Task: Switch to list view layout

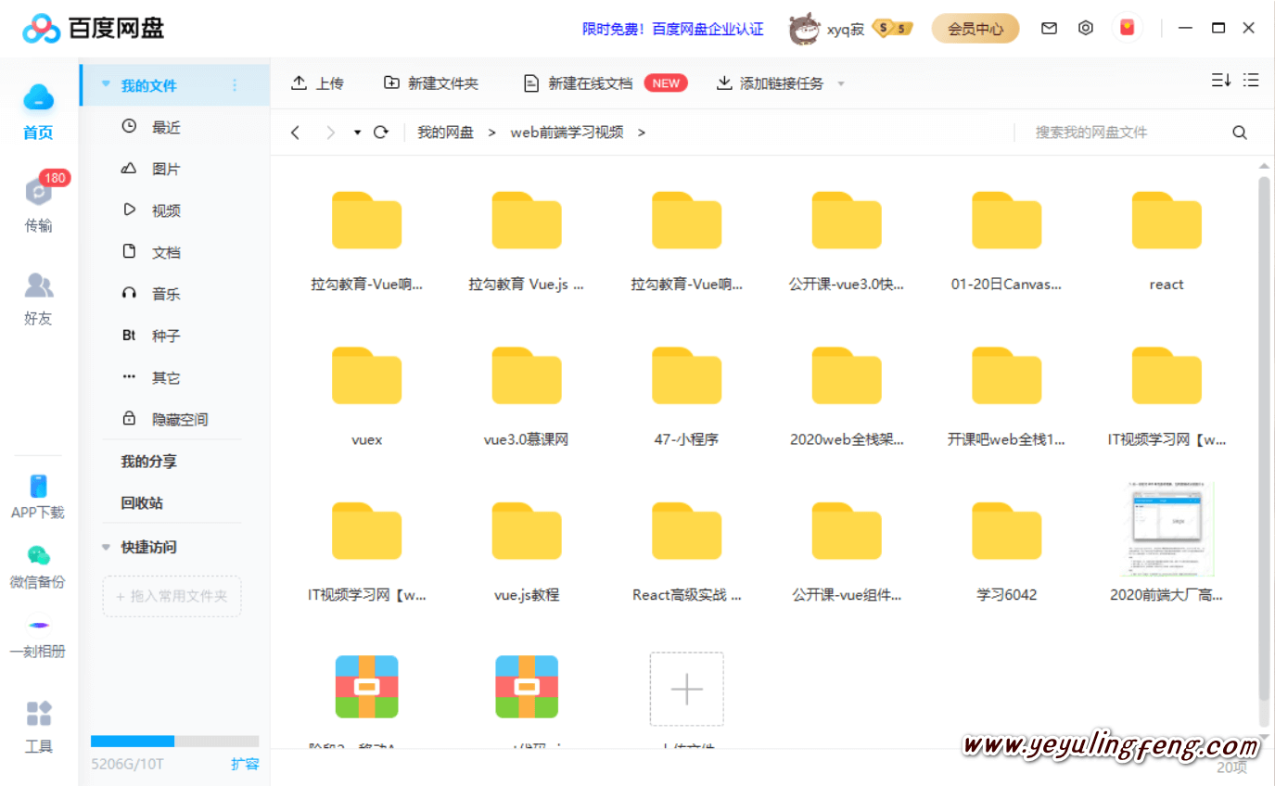Action: click(x=1251, y=81)
